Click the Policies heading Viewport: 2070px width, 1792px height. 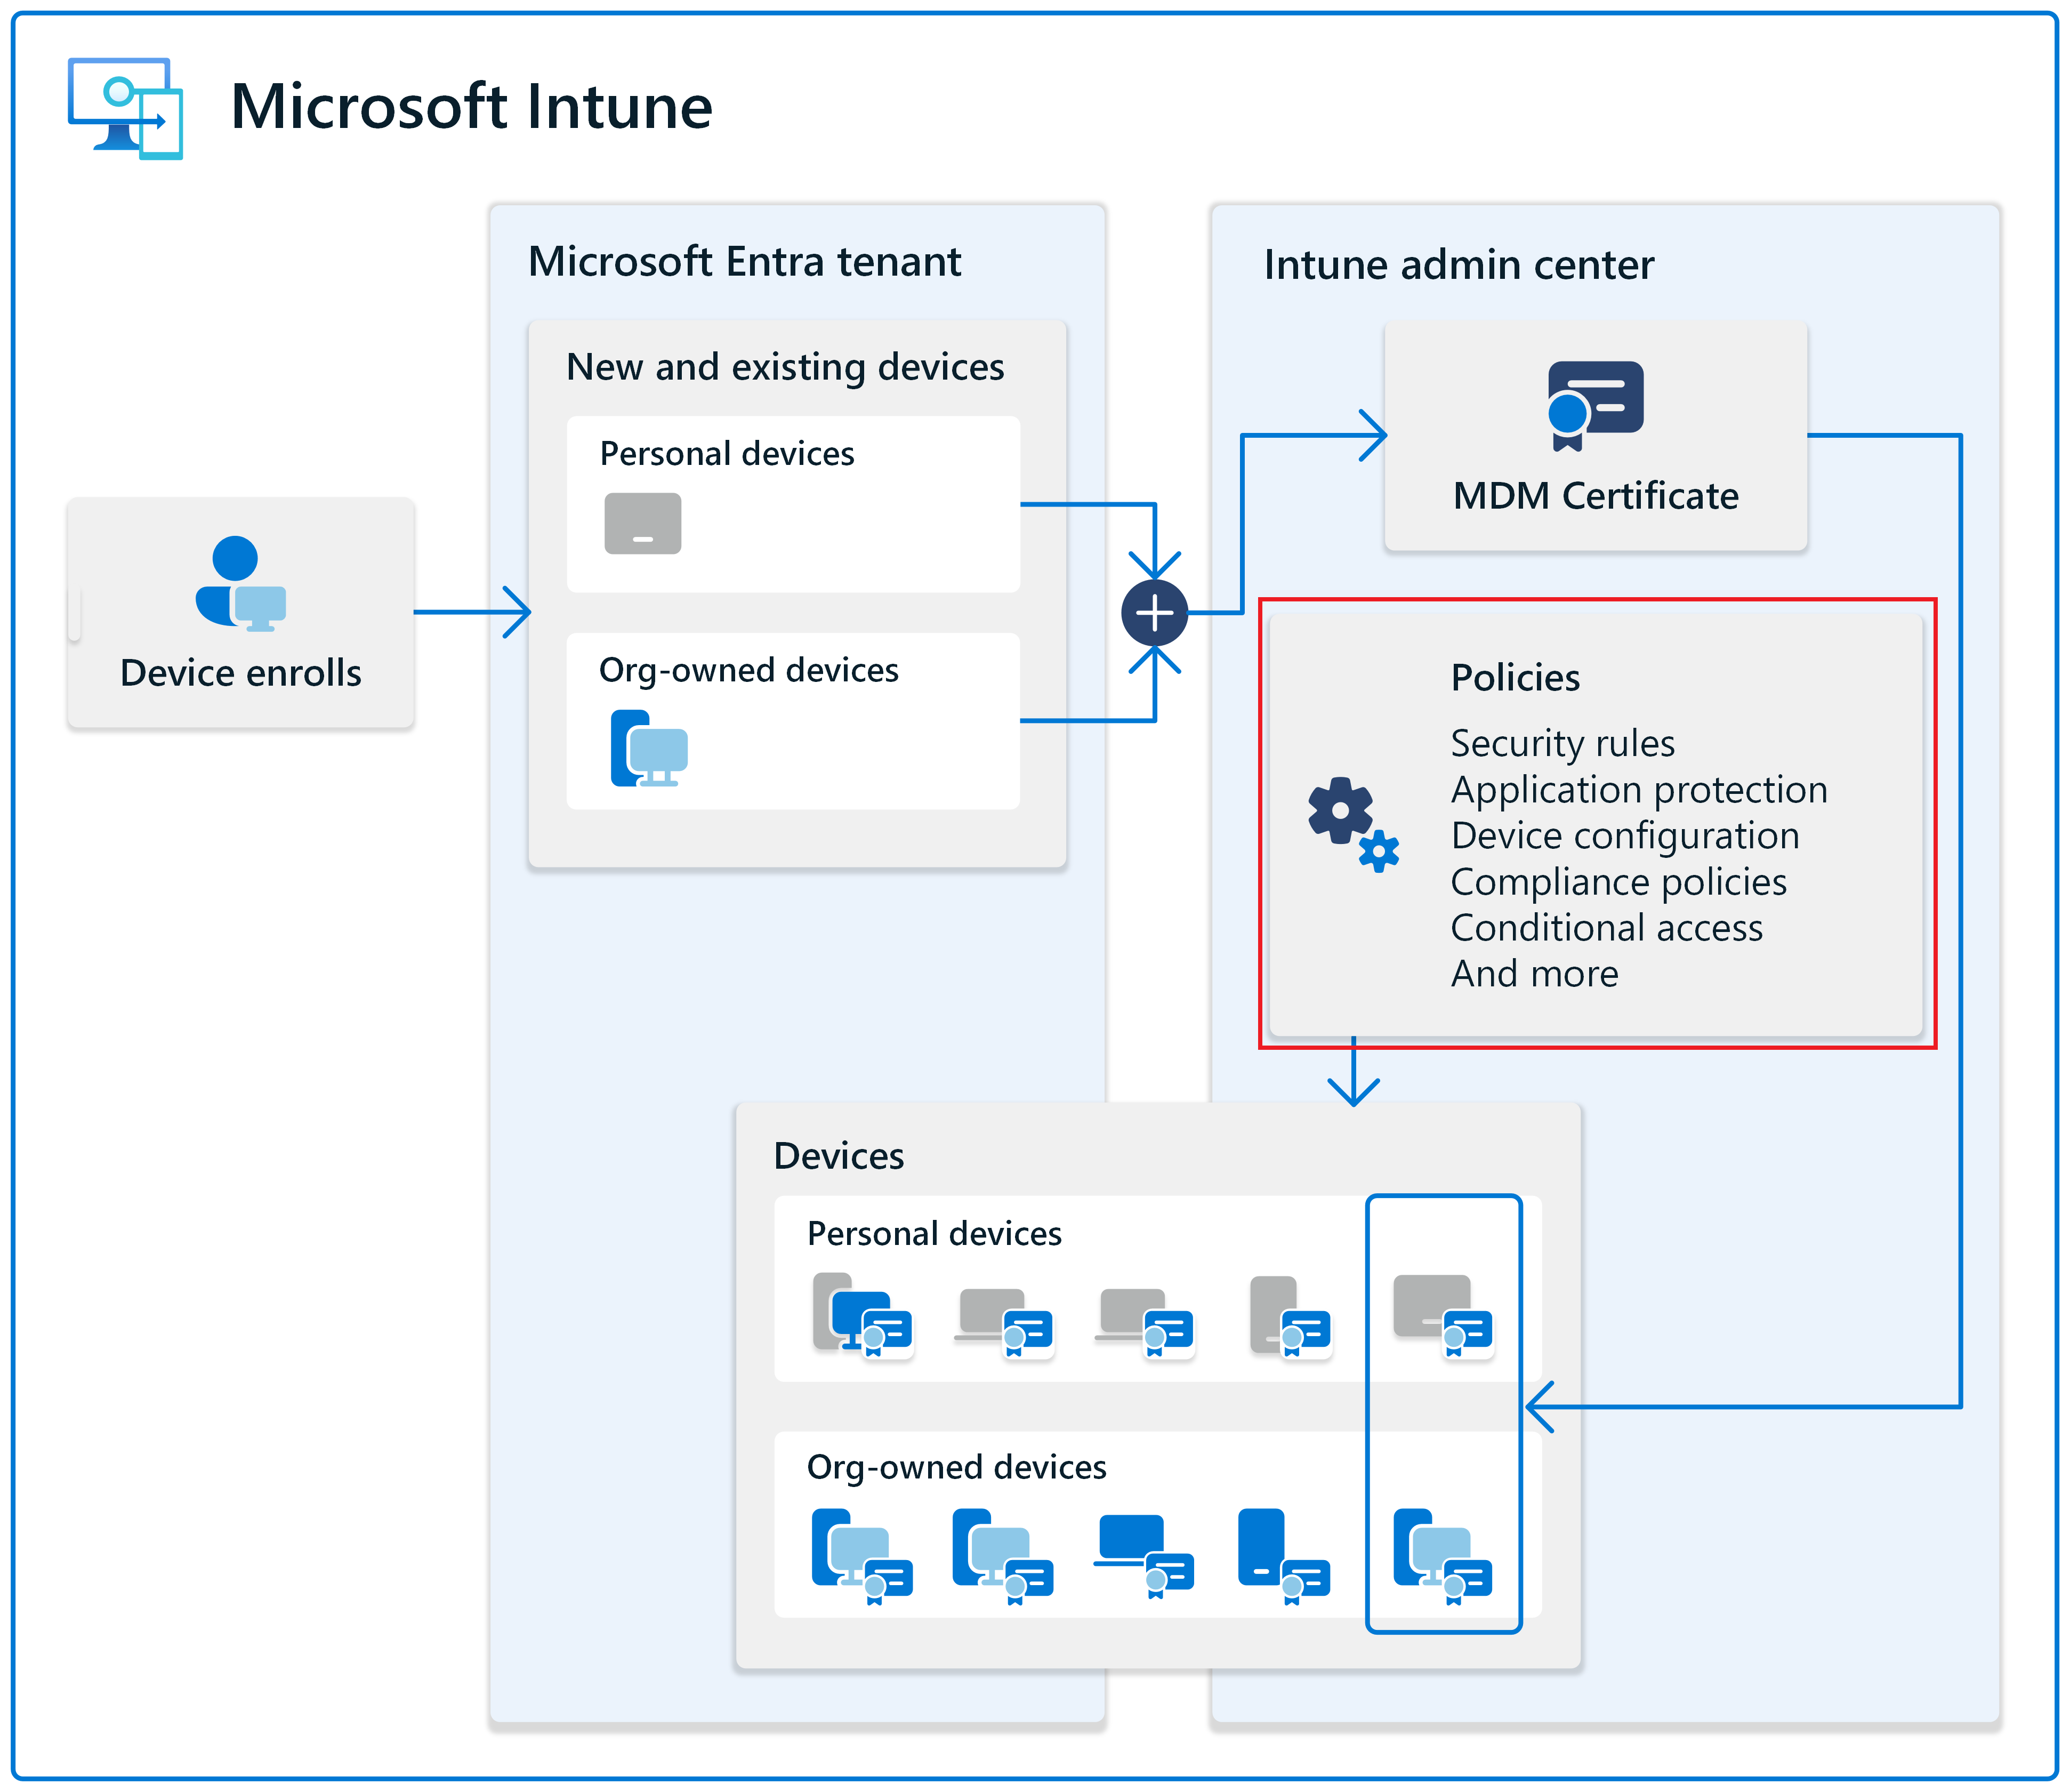(x=1515, y=678)
